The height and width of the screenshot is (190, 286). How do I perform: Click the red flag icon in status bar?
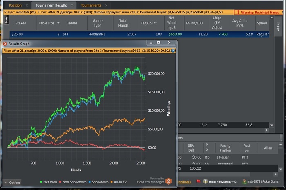(x=198, y=181)
